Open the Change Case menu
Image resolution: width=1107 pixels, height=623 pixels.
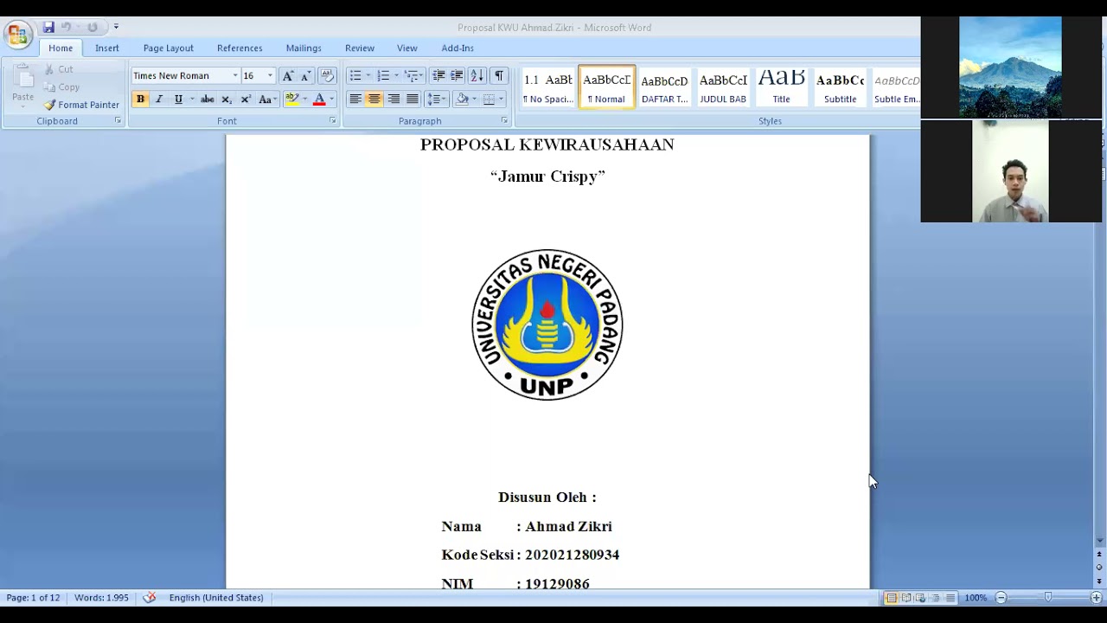(267, 100)
